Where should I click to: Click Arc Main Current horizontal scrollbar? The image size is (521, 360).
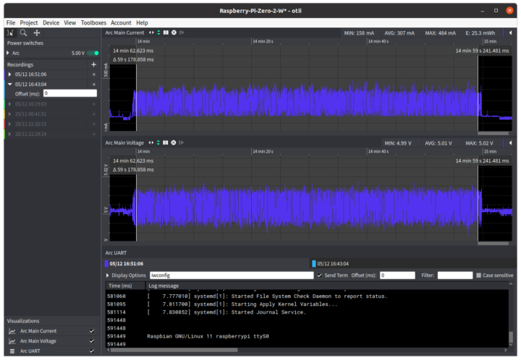(x=493, y=134)
